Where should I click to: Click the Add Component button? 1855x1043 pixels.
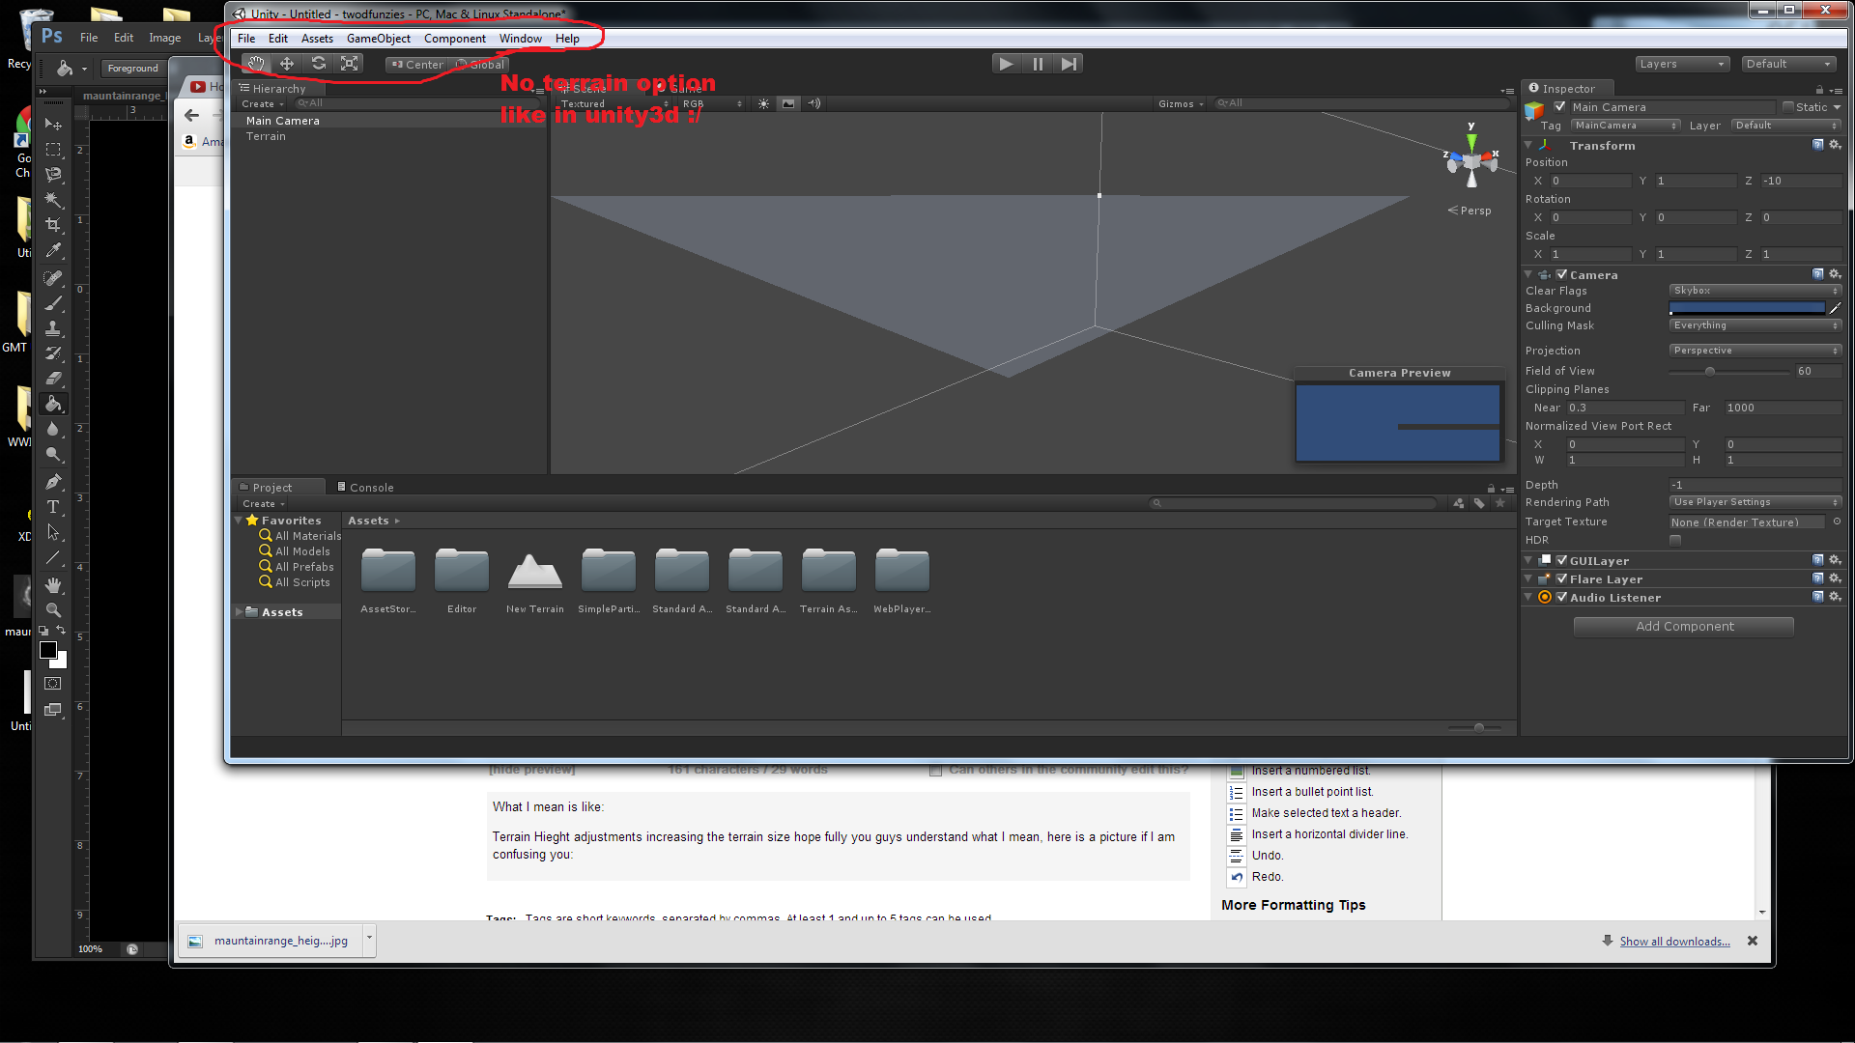[1684, 627]
